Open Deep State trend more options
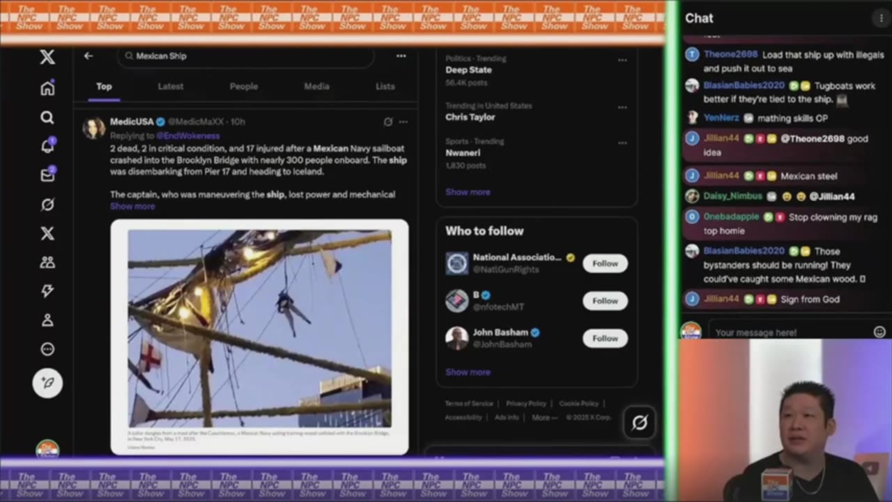Viewport: 892px width, 502px height. 622,60
